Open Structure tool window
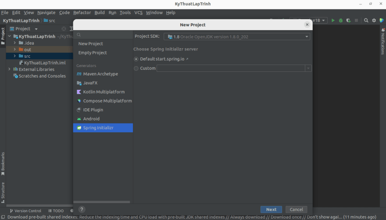 [x=3, y=192]
